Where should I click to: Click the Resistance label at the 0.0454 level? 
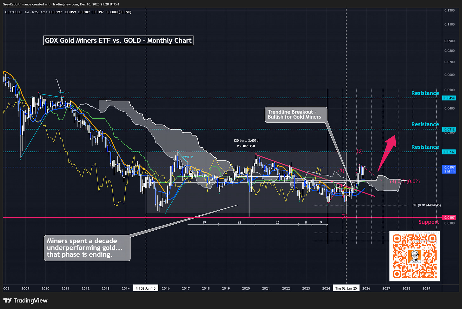tap(425, 93)
